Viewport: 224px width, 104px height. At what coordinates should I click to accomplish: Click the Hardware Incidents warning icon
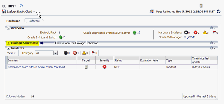tap(205, 33)
